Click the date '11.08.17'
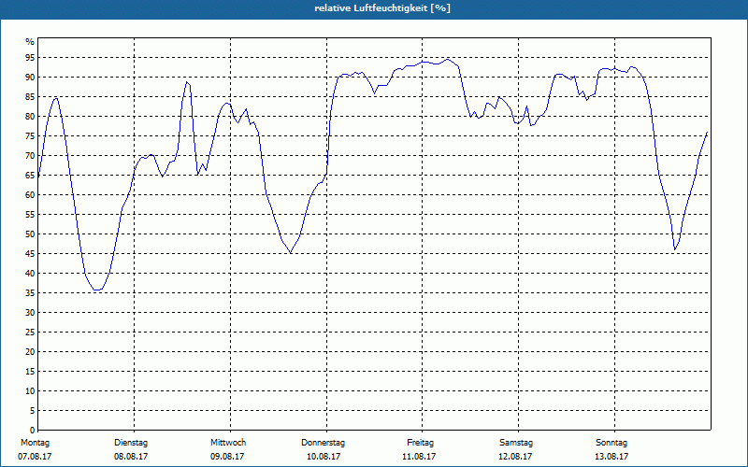748x467 pixels. tap(419, 457)
